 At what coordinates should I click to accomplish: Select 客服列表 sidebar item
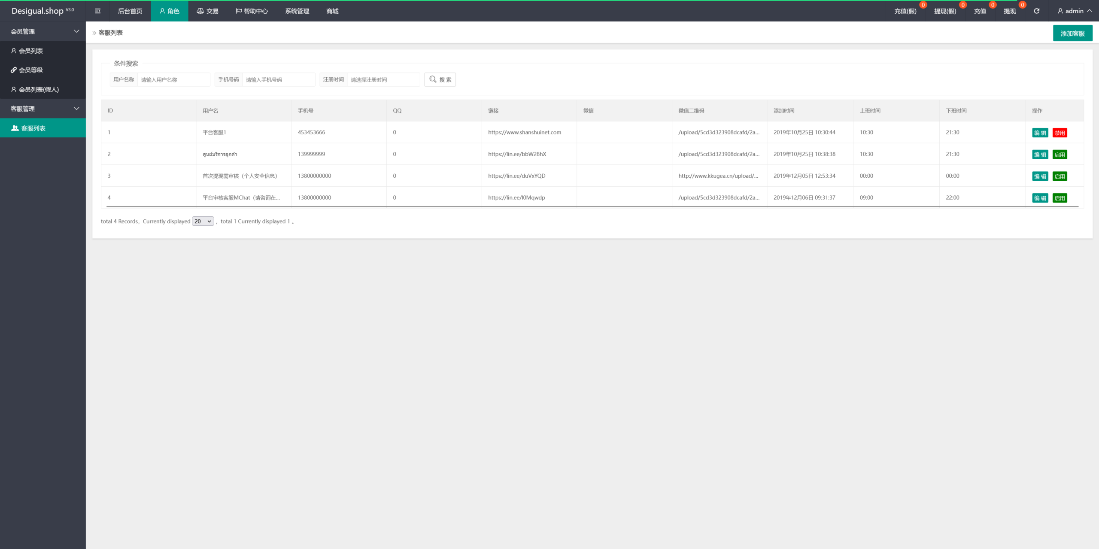tap(33, 128)
